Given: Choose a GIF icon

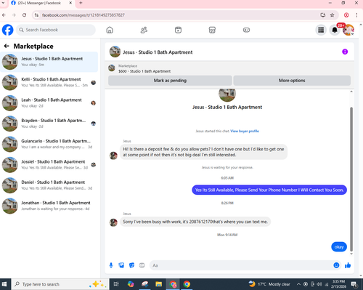Looking at the screenshot, I should [x=142, y=265].
